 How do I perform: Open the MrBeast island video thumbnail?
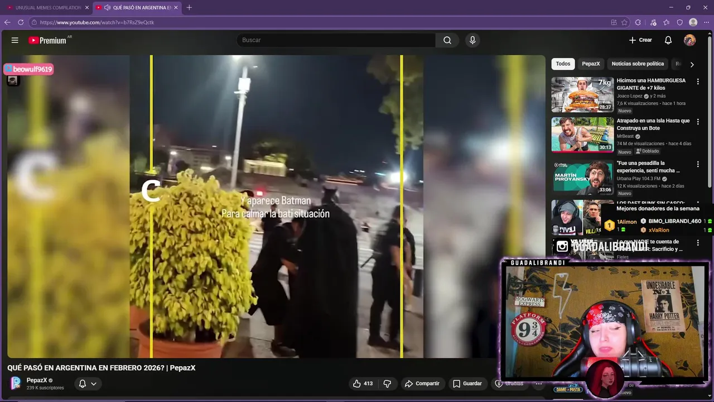582,135
